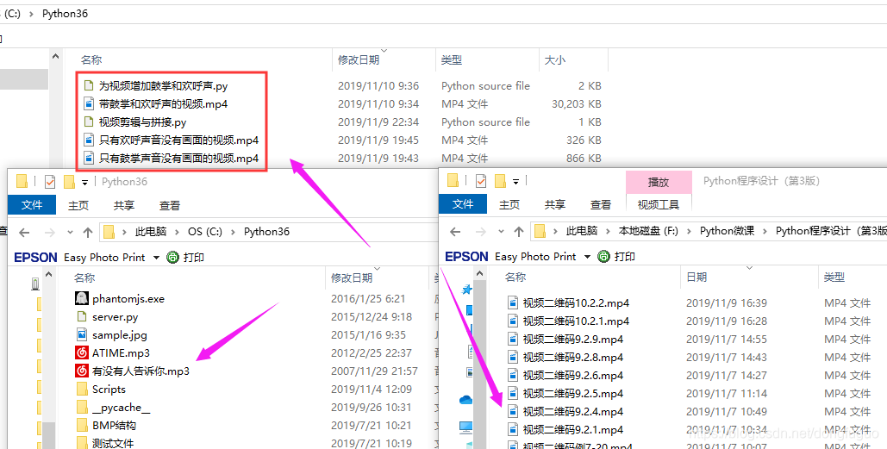Click the video icon of 带鼓掌和欢呼声的视频.mp4
887x449 pixels.
pyautogui.click(x=88, y=104)
